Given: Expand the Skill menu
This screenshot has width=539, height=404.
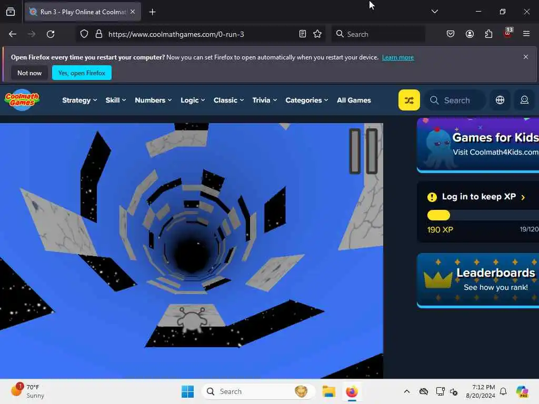Looking at the screenshot, I should pyautogui.click(x=115, y=100).
